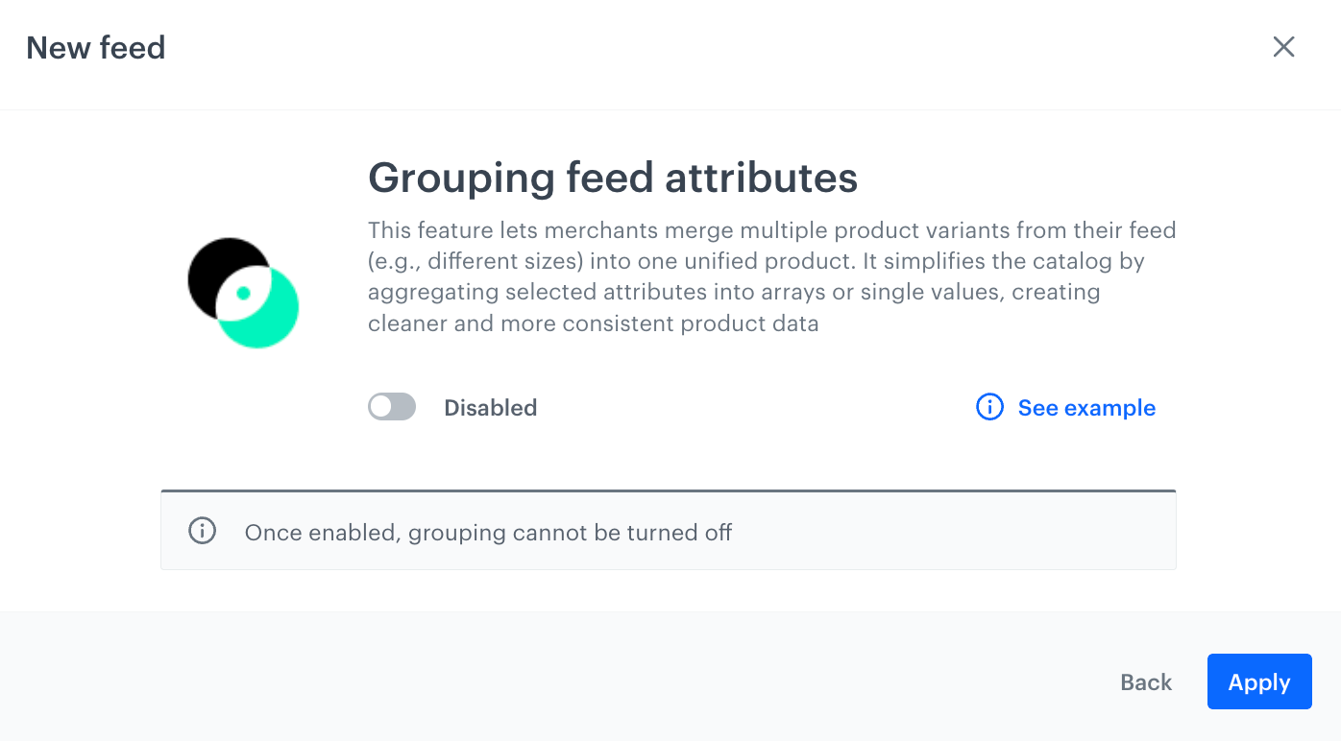Click the Disabled switch to turn grouping on
Image resolution: width=1341 pixels, height=741 pixels.
point(391,406)
